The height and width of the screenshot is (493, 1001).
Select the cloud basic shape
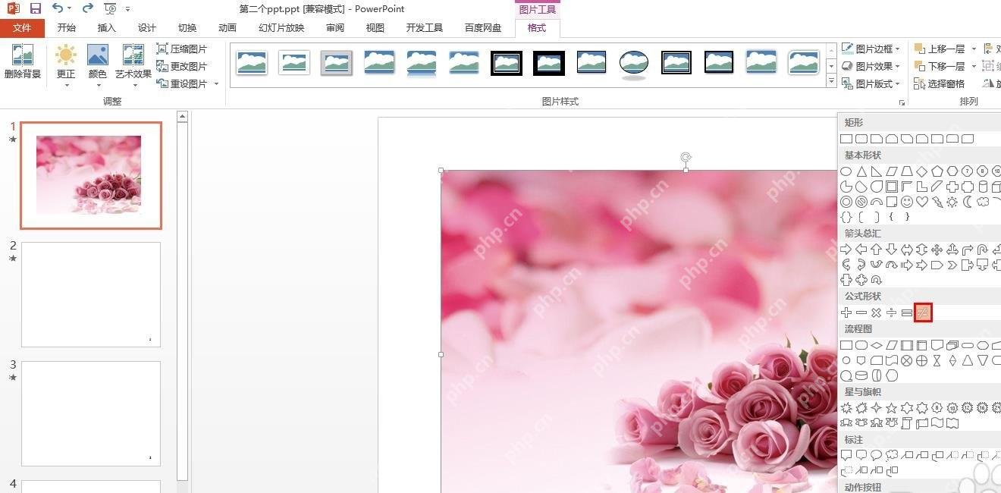[983, 202]
